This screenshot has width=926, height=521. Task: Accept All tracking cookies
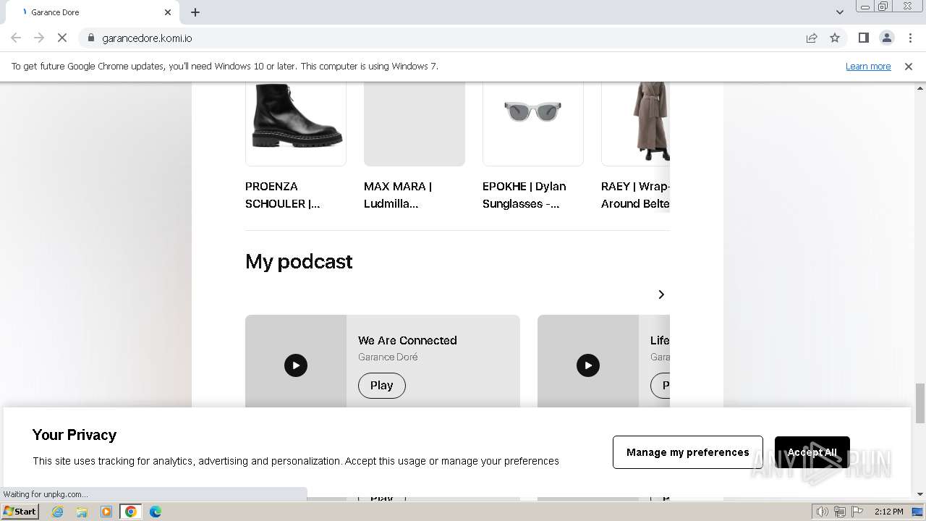pyautogui.click(x=812, y=452)
